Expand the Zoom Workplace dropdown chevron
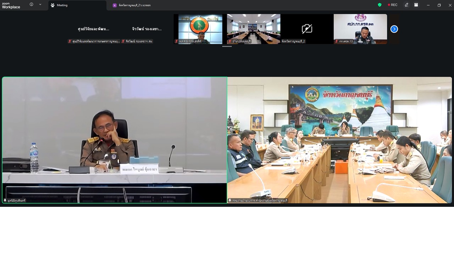The width and height of the screenshot is (454, 255). click(40, 5)
